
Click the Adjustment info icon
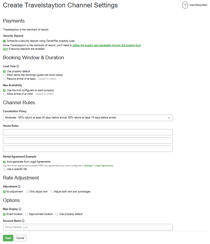(x=19, y=187)
